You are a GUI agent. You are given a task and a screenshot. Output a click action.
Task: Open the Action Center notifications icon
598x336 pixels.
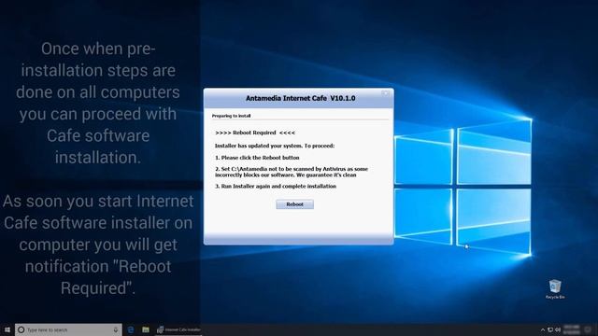tap(588, 329)
